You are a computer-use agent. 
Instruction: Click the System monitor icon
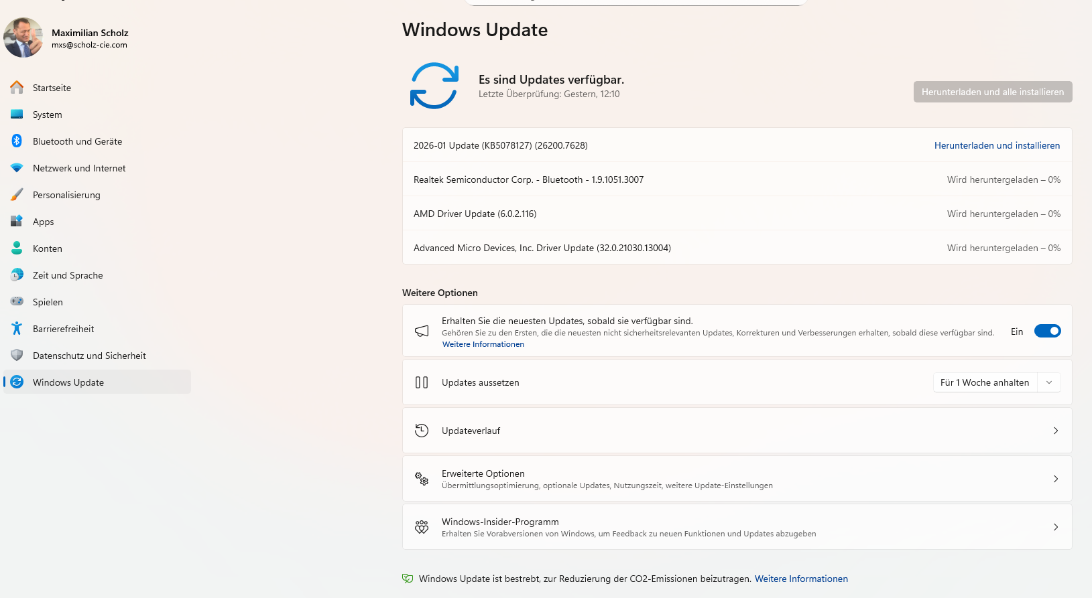tap(17, 115)
